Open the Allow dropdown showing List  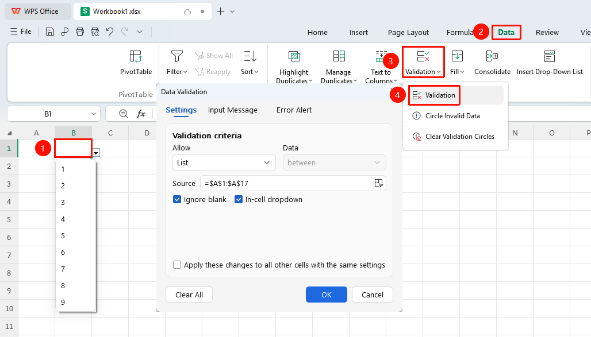(x=224, y=162)
